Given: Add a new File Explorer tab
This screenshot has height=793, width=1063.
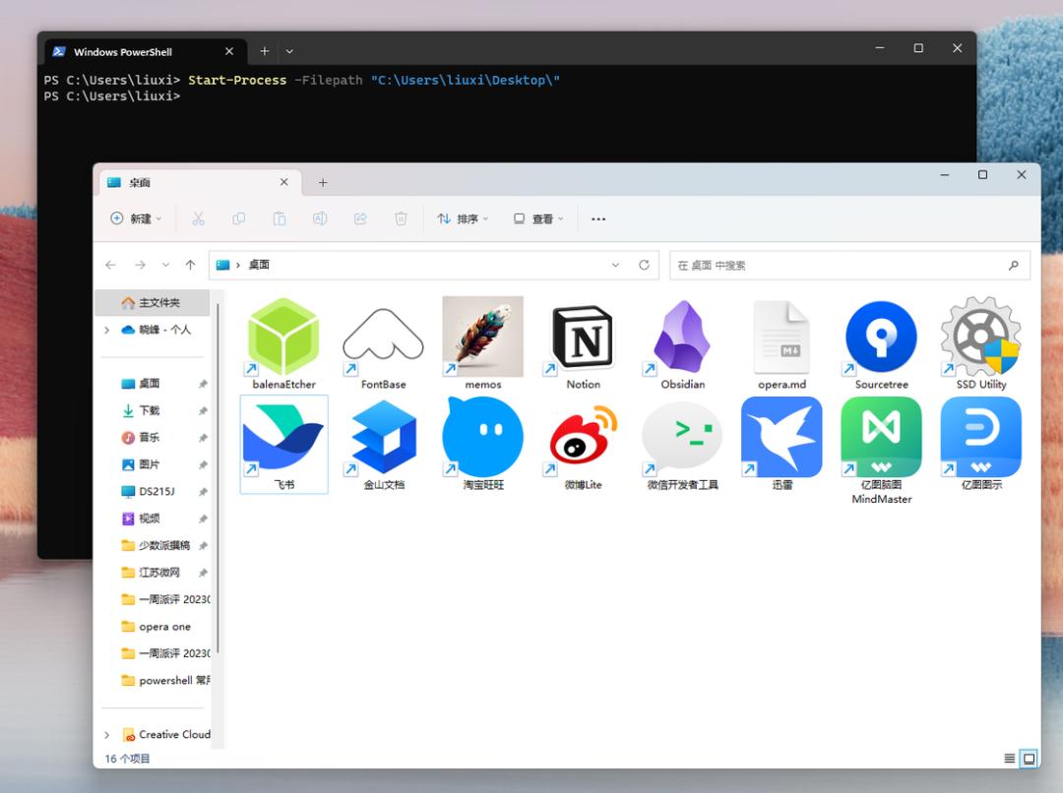Looking at the screenshot, I should [323, 182].
